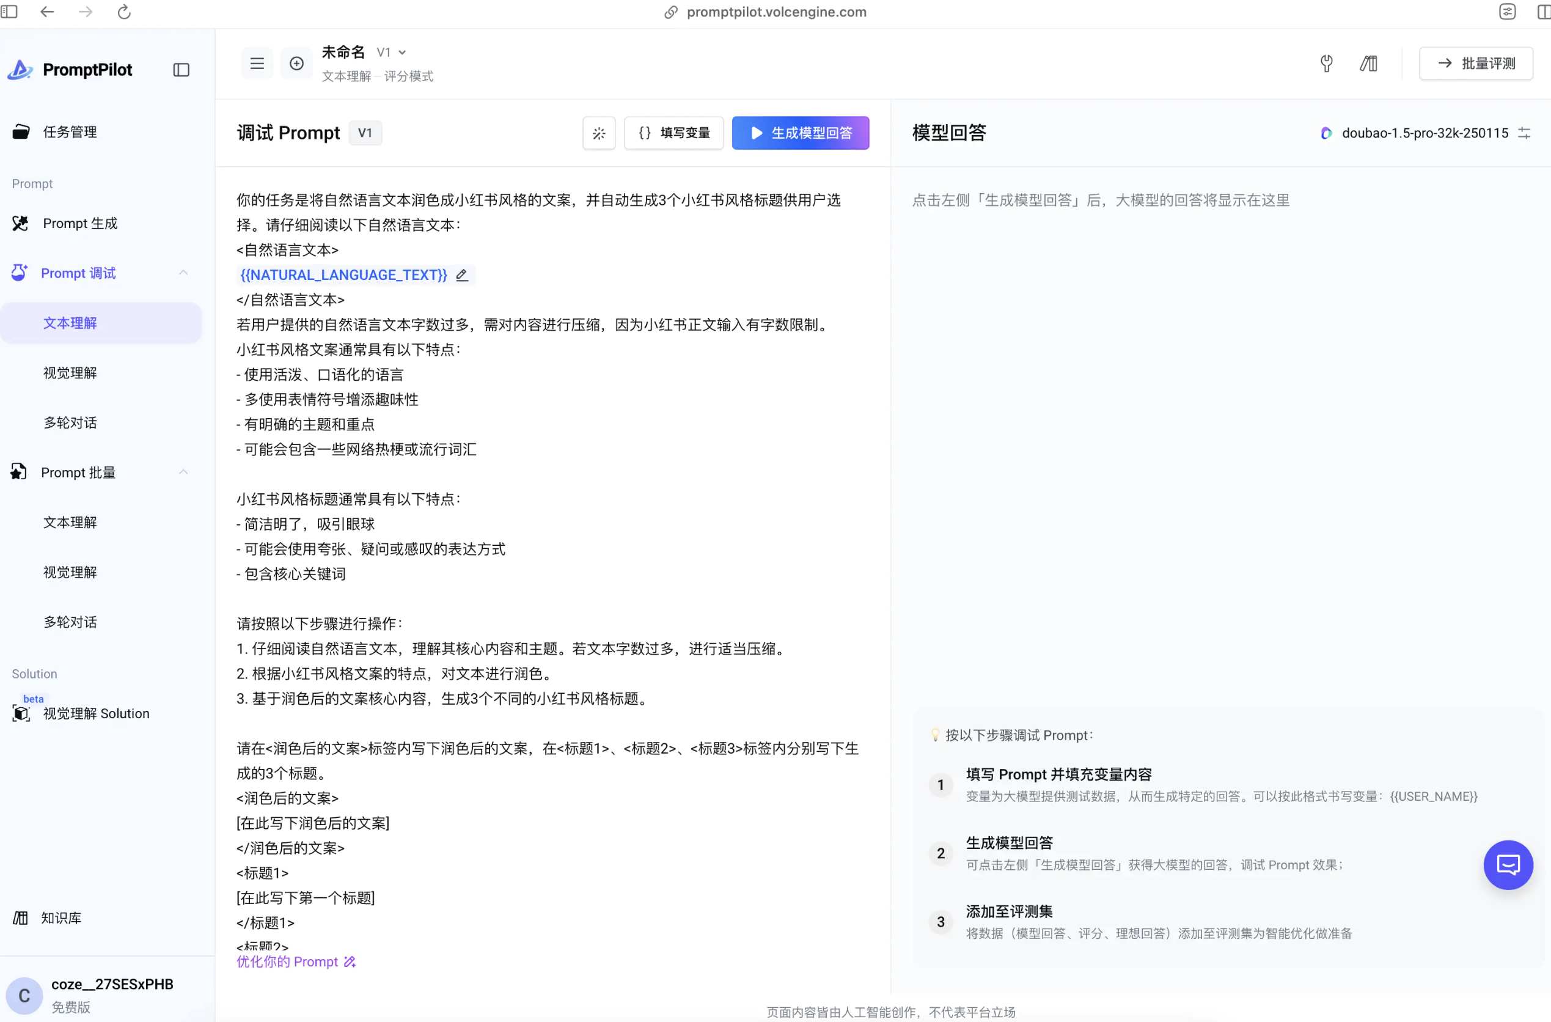The width and height of the screenshot is (1551, 1022).
Task: Open the floating chat support button
Action: point(1508,864)
